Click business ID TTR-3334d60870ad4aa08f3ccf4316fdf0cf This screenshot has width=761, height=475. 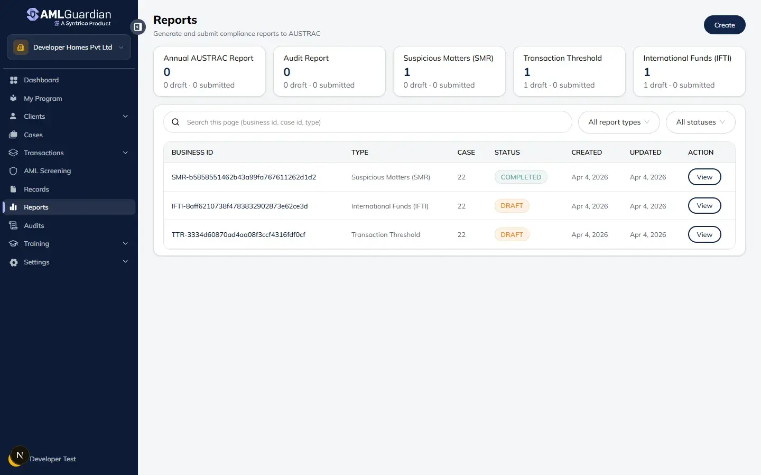pyautogui.click(x=238, y=234)
